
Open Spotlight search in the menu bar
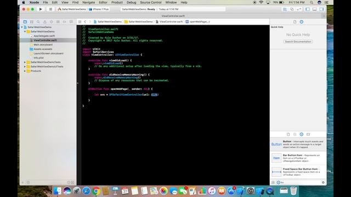point(312,2)
